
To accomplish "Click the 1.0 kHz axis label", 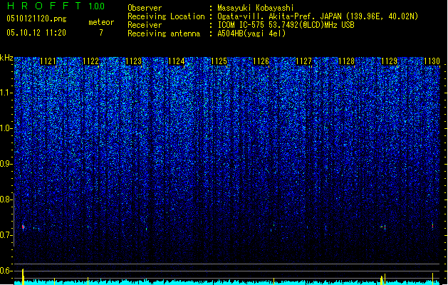I will [6, 128].
